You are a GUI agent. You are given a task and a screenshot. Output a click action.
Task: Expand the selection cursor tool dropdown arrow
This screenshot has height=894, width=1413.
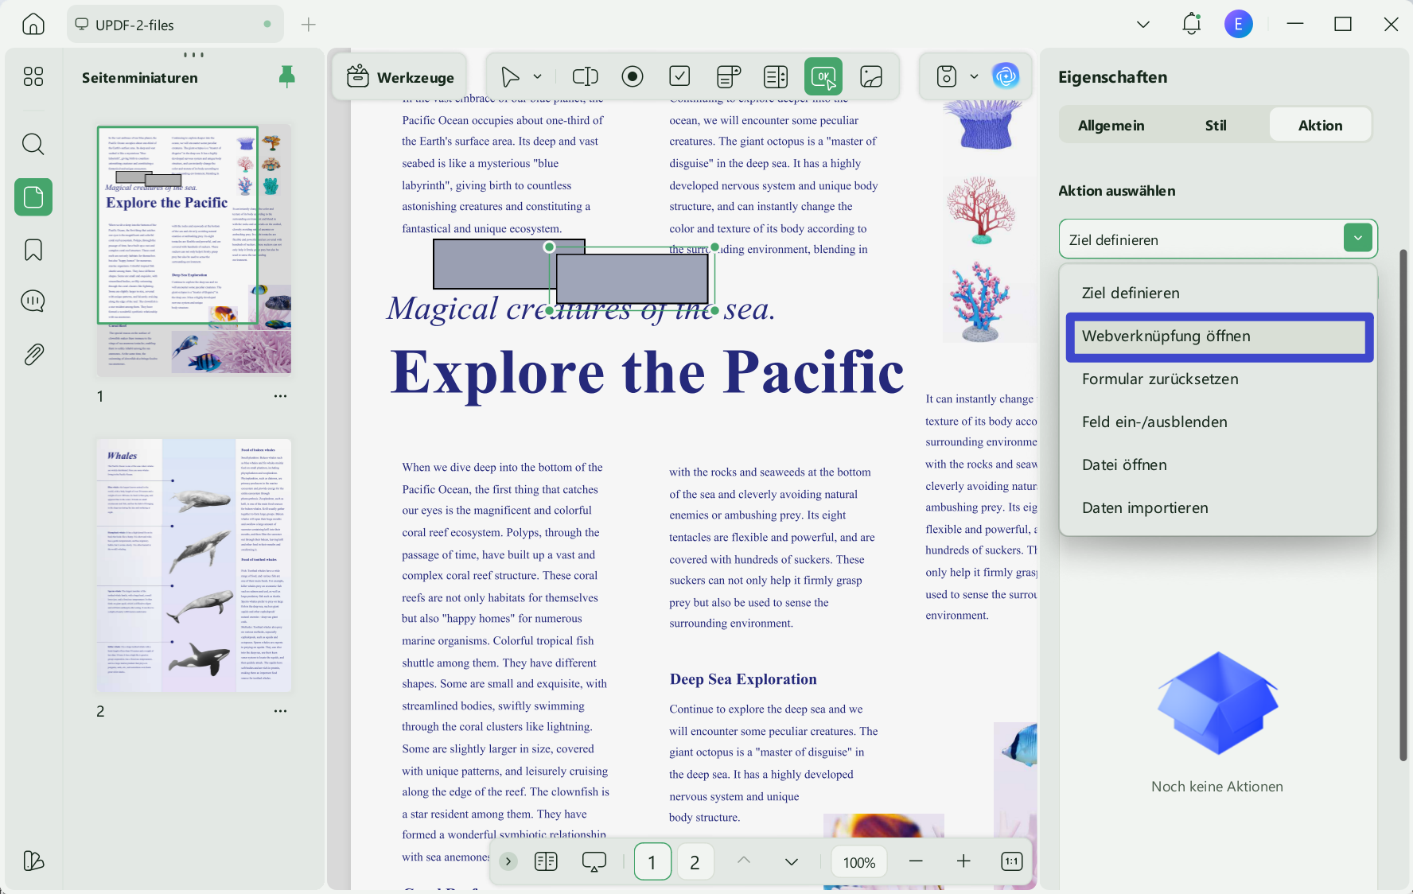(538, 76)
